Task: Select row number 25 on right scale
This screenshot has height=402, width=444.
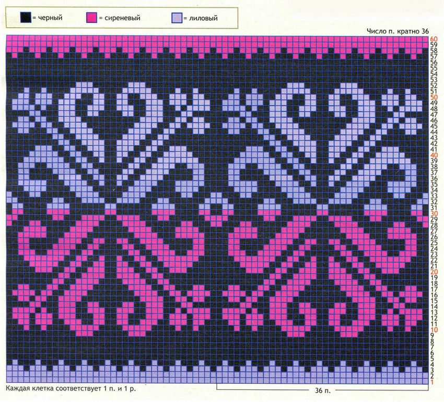Action: [x=434, y=242]
